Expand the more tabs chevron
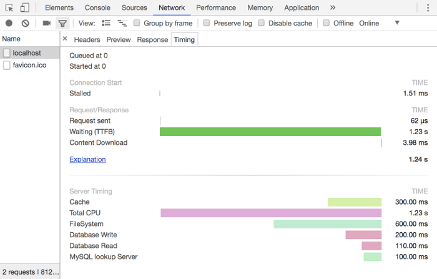The image size is (437, 279). pyautogui.click(x=333, y=7)
